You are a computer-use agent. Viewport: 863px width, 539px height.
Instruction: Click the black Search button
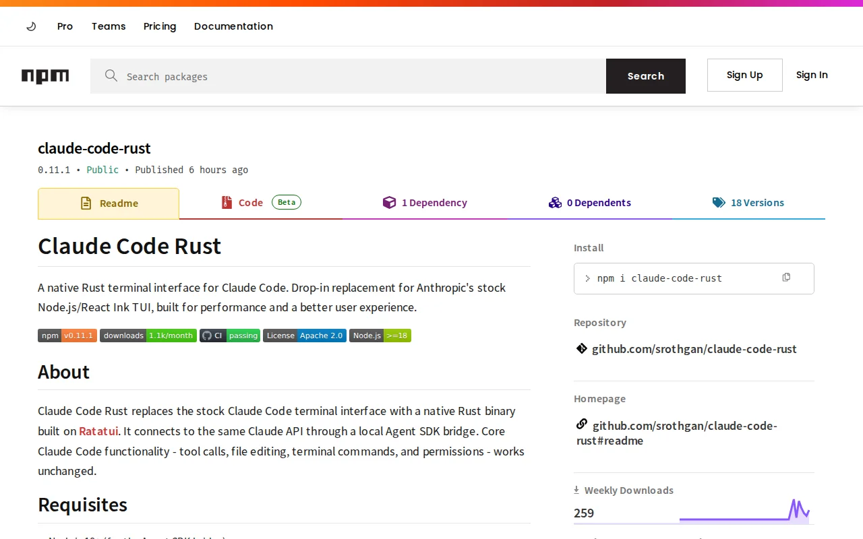646,76
